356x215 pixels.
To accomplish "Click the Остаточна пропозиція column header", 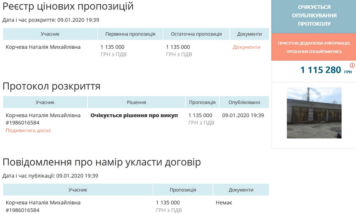I will point(195,34).
